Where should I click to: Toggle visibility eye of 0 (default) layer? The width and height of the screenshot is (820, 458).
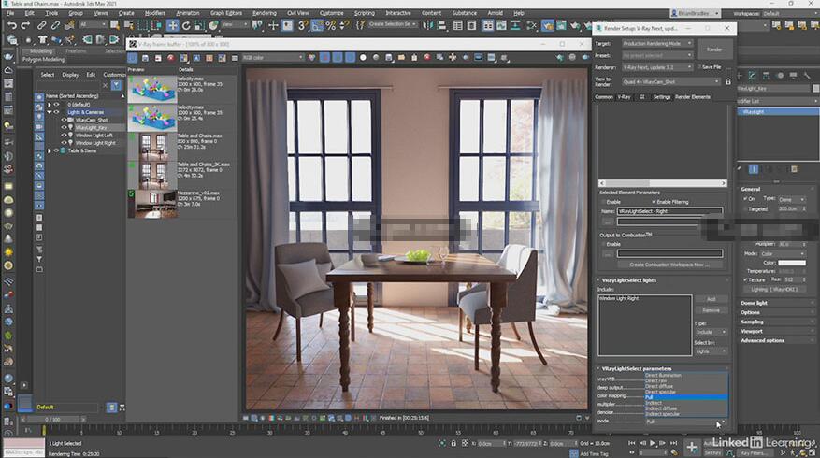56,105
